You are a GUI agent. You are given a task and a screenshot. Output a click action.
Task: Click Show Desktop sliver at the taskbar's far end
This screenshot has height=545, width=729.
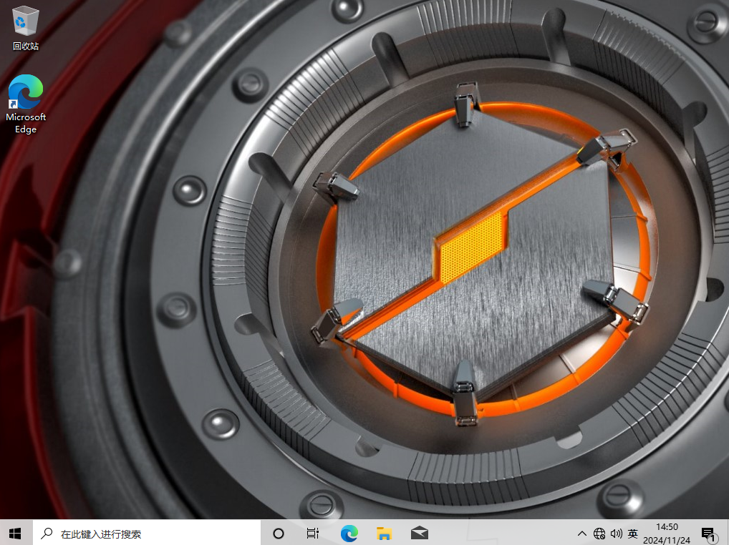727,533
